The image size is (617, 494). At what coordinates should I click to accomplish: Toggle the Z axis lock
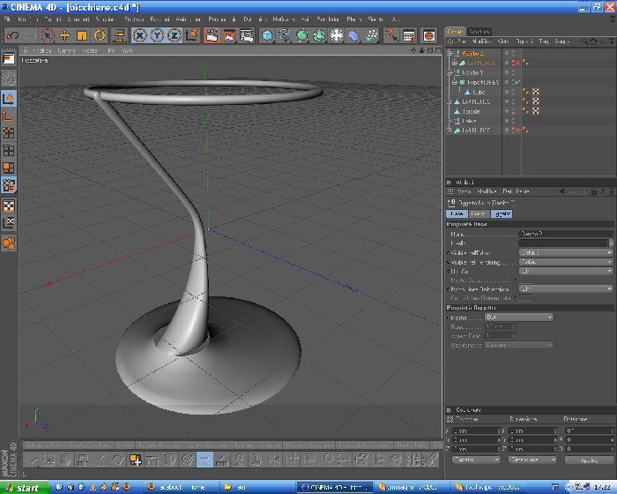pyautogui.click(x=175, y=36)
